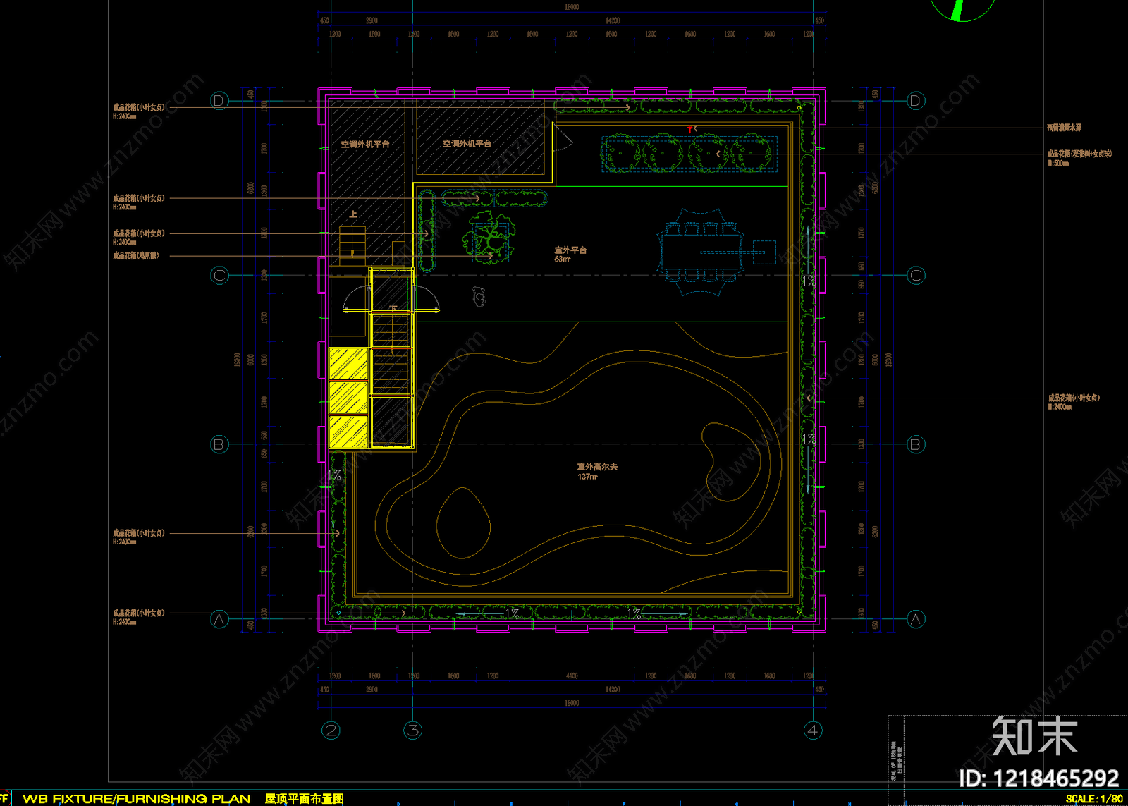The height and width of the screenshot is (806, 1128).
Task: Click the ID: 1218465292 text
Action: [x=1039, y=778]
